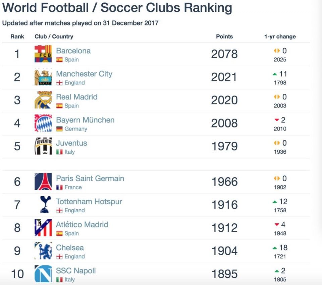Click the Italy flag under Juventus
The height and width of the screenshot is (285, 322).
pyautogui.click(x=59, y=152)
